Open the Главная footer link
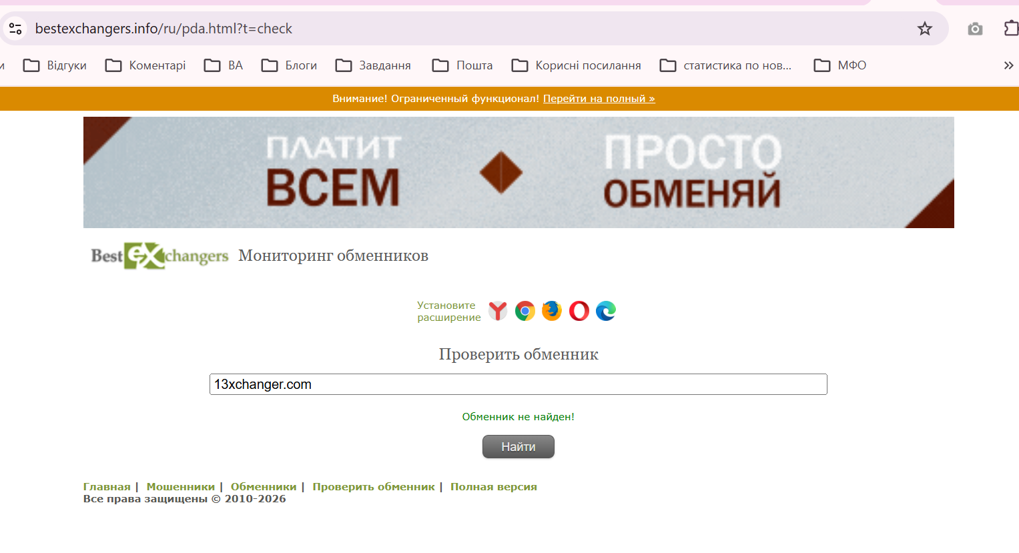 [x=107, y=487]
